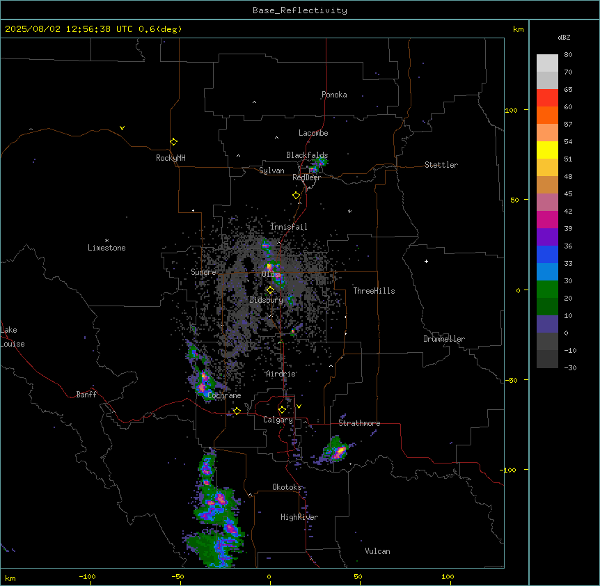Select the Stettler label
Image resolution: width=600 pixels, height=586 pixels.
click(441, 165)
